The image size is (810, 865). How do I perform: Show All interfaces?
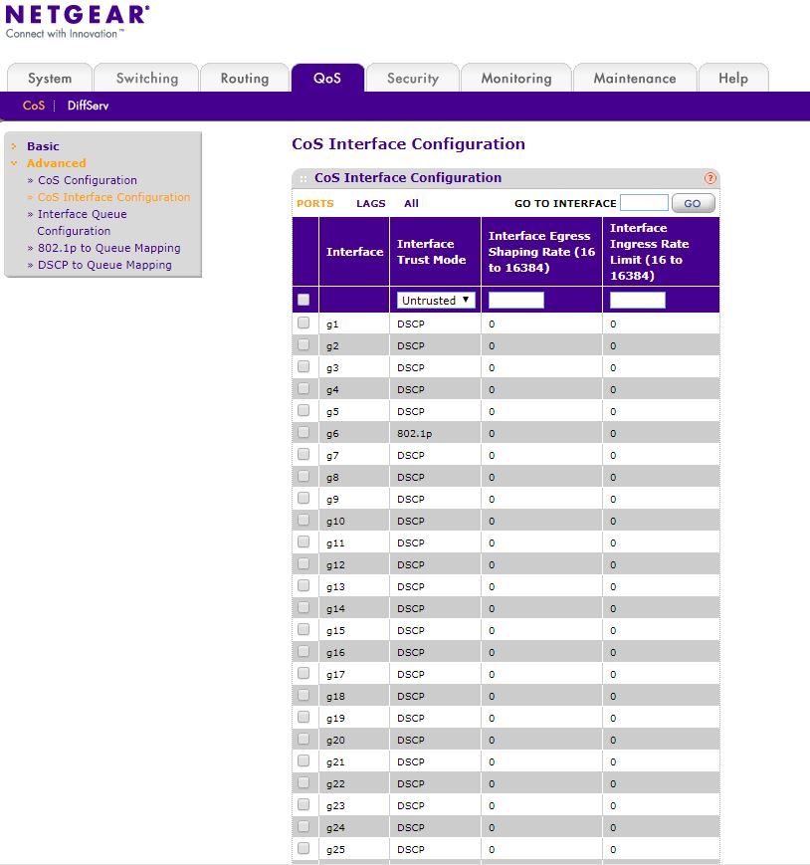411,203
